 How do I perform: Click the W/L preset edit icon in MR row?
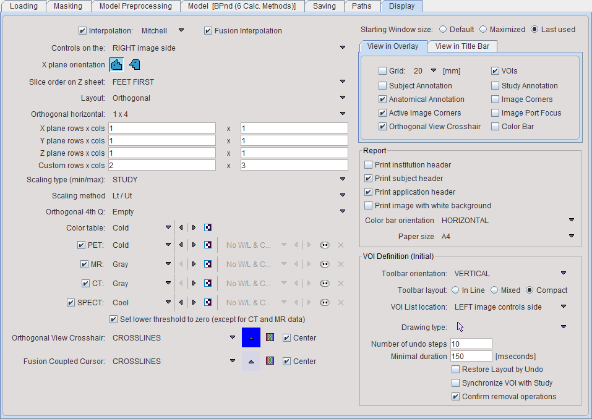point(325,265)
